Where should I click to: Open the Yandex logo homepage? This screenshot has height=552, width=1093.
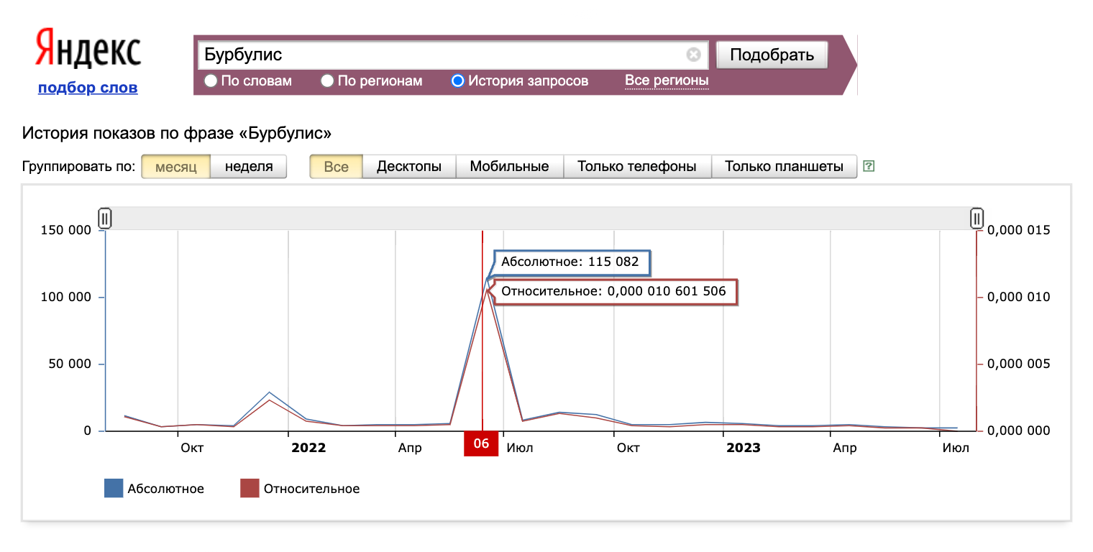tap(88, 51)
